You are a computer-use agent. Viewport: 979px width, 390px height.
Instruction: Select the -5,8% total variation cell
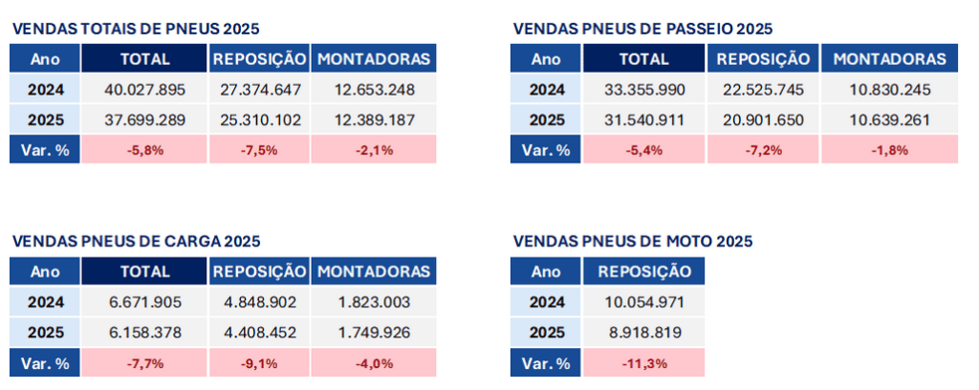(x=144, y=149)
